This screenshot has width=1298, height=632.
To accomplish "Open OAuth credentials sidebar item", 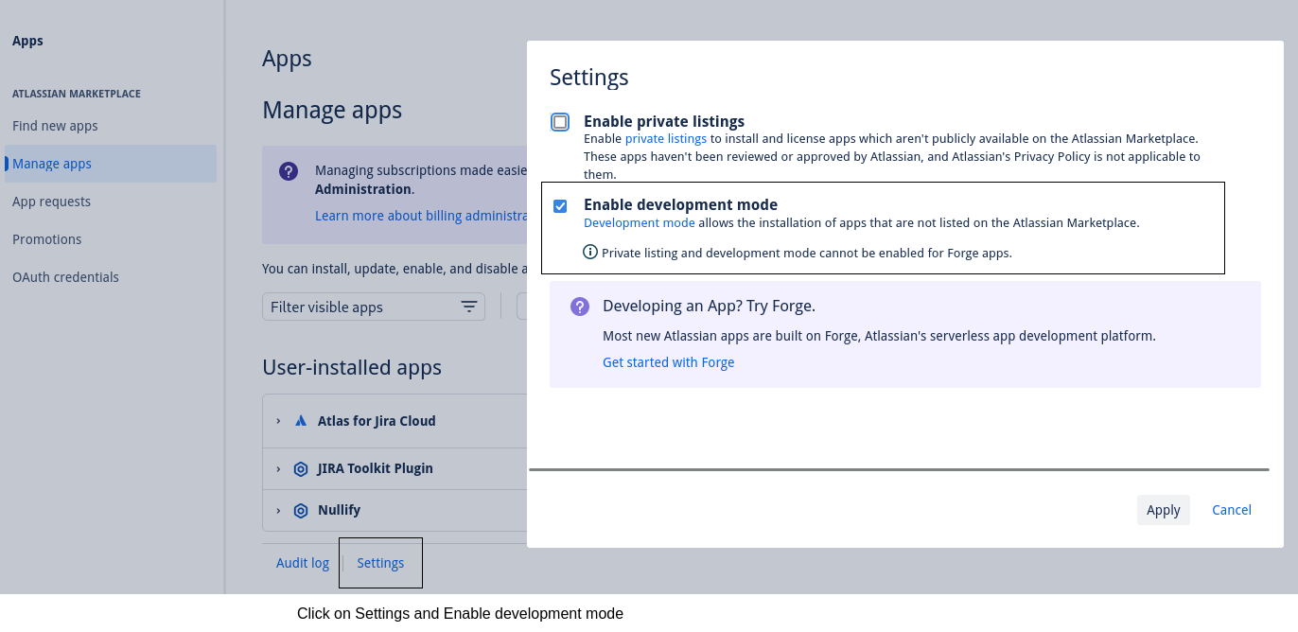I will [65, 277].
